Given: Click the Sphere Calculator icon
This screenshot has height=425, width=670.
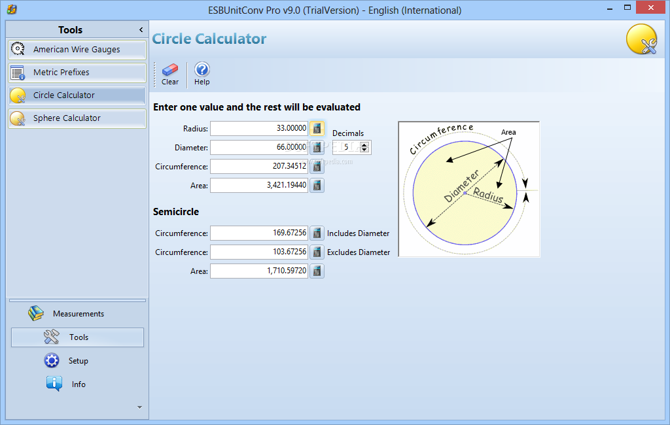Looking at the screenshot, I should coord(18,118).
